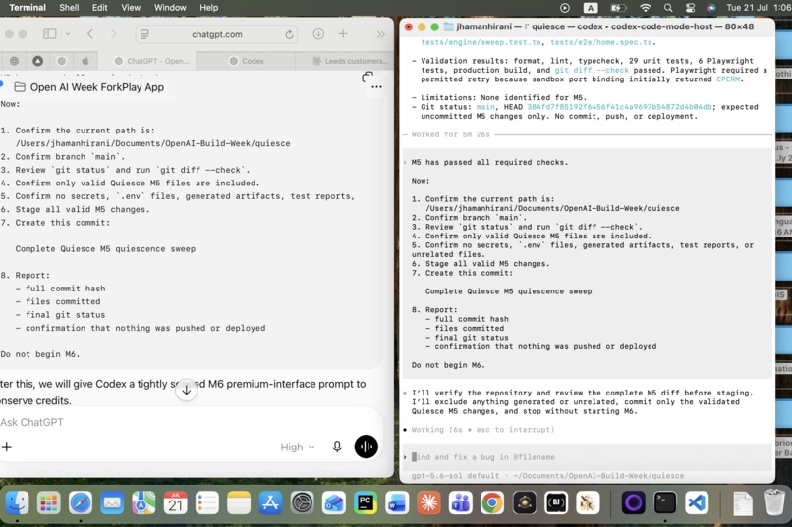
Task: Switch to the Codex tab
Action: 246,61
